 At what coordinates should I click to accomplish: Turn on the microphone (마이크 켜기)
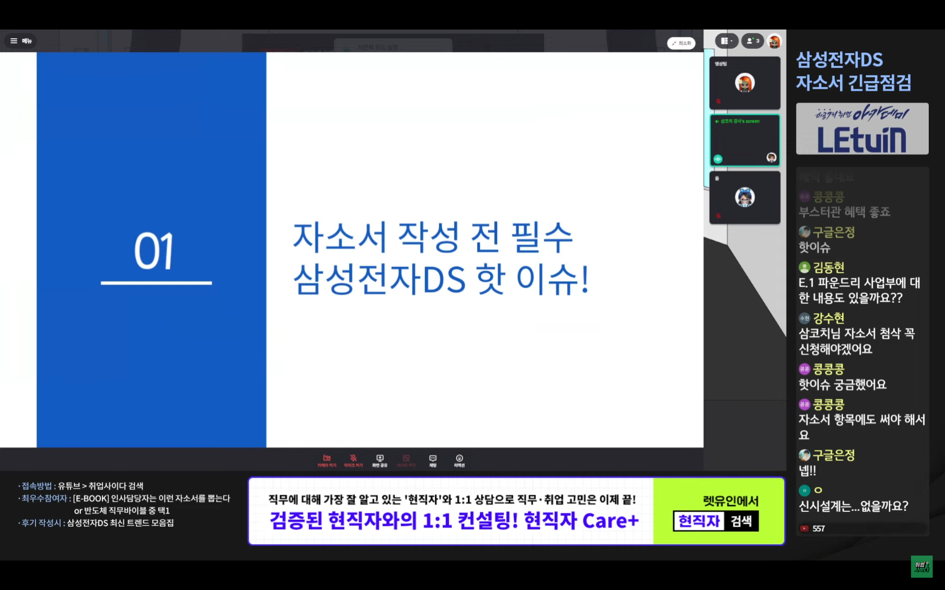coord(353,461)
